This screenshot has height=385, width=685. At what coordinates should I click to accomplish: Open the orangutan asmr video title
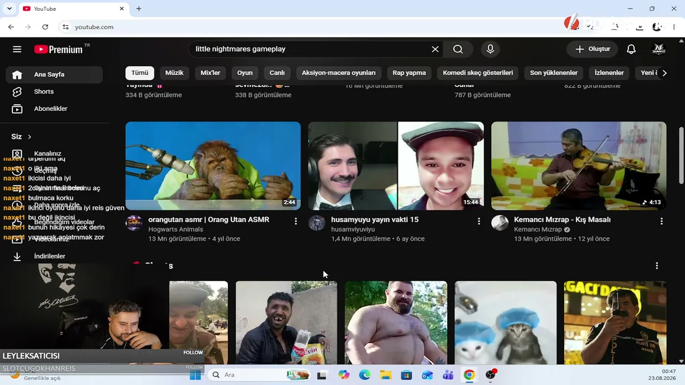209,220
